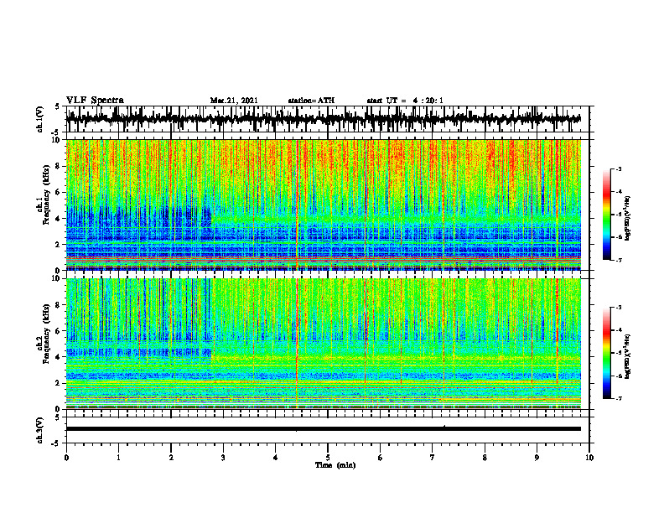Select the date text "Mar.21, 2021"
Viewport: 664px width, 513px height.
[234, 101]
